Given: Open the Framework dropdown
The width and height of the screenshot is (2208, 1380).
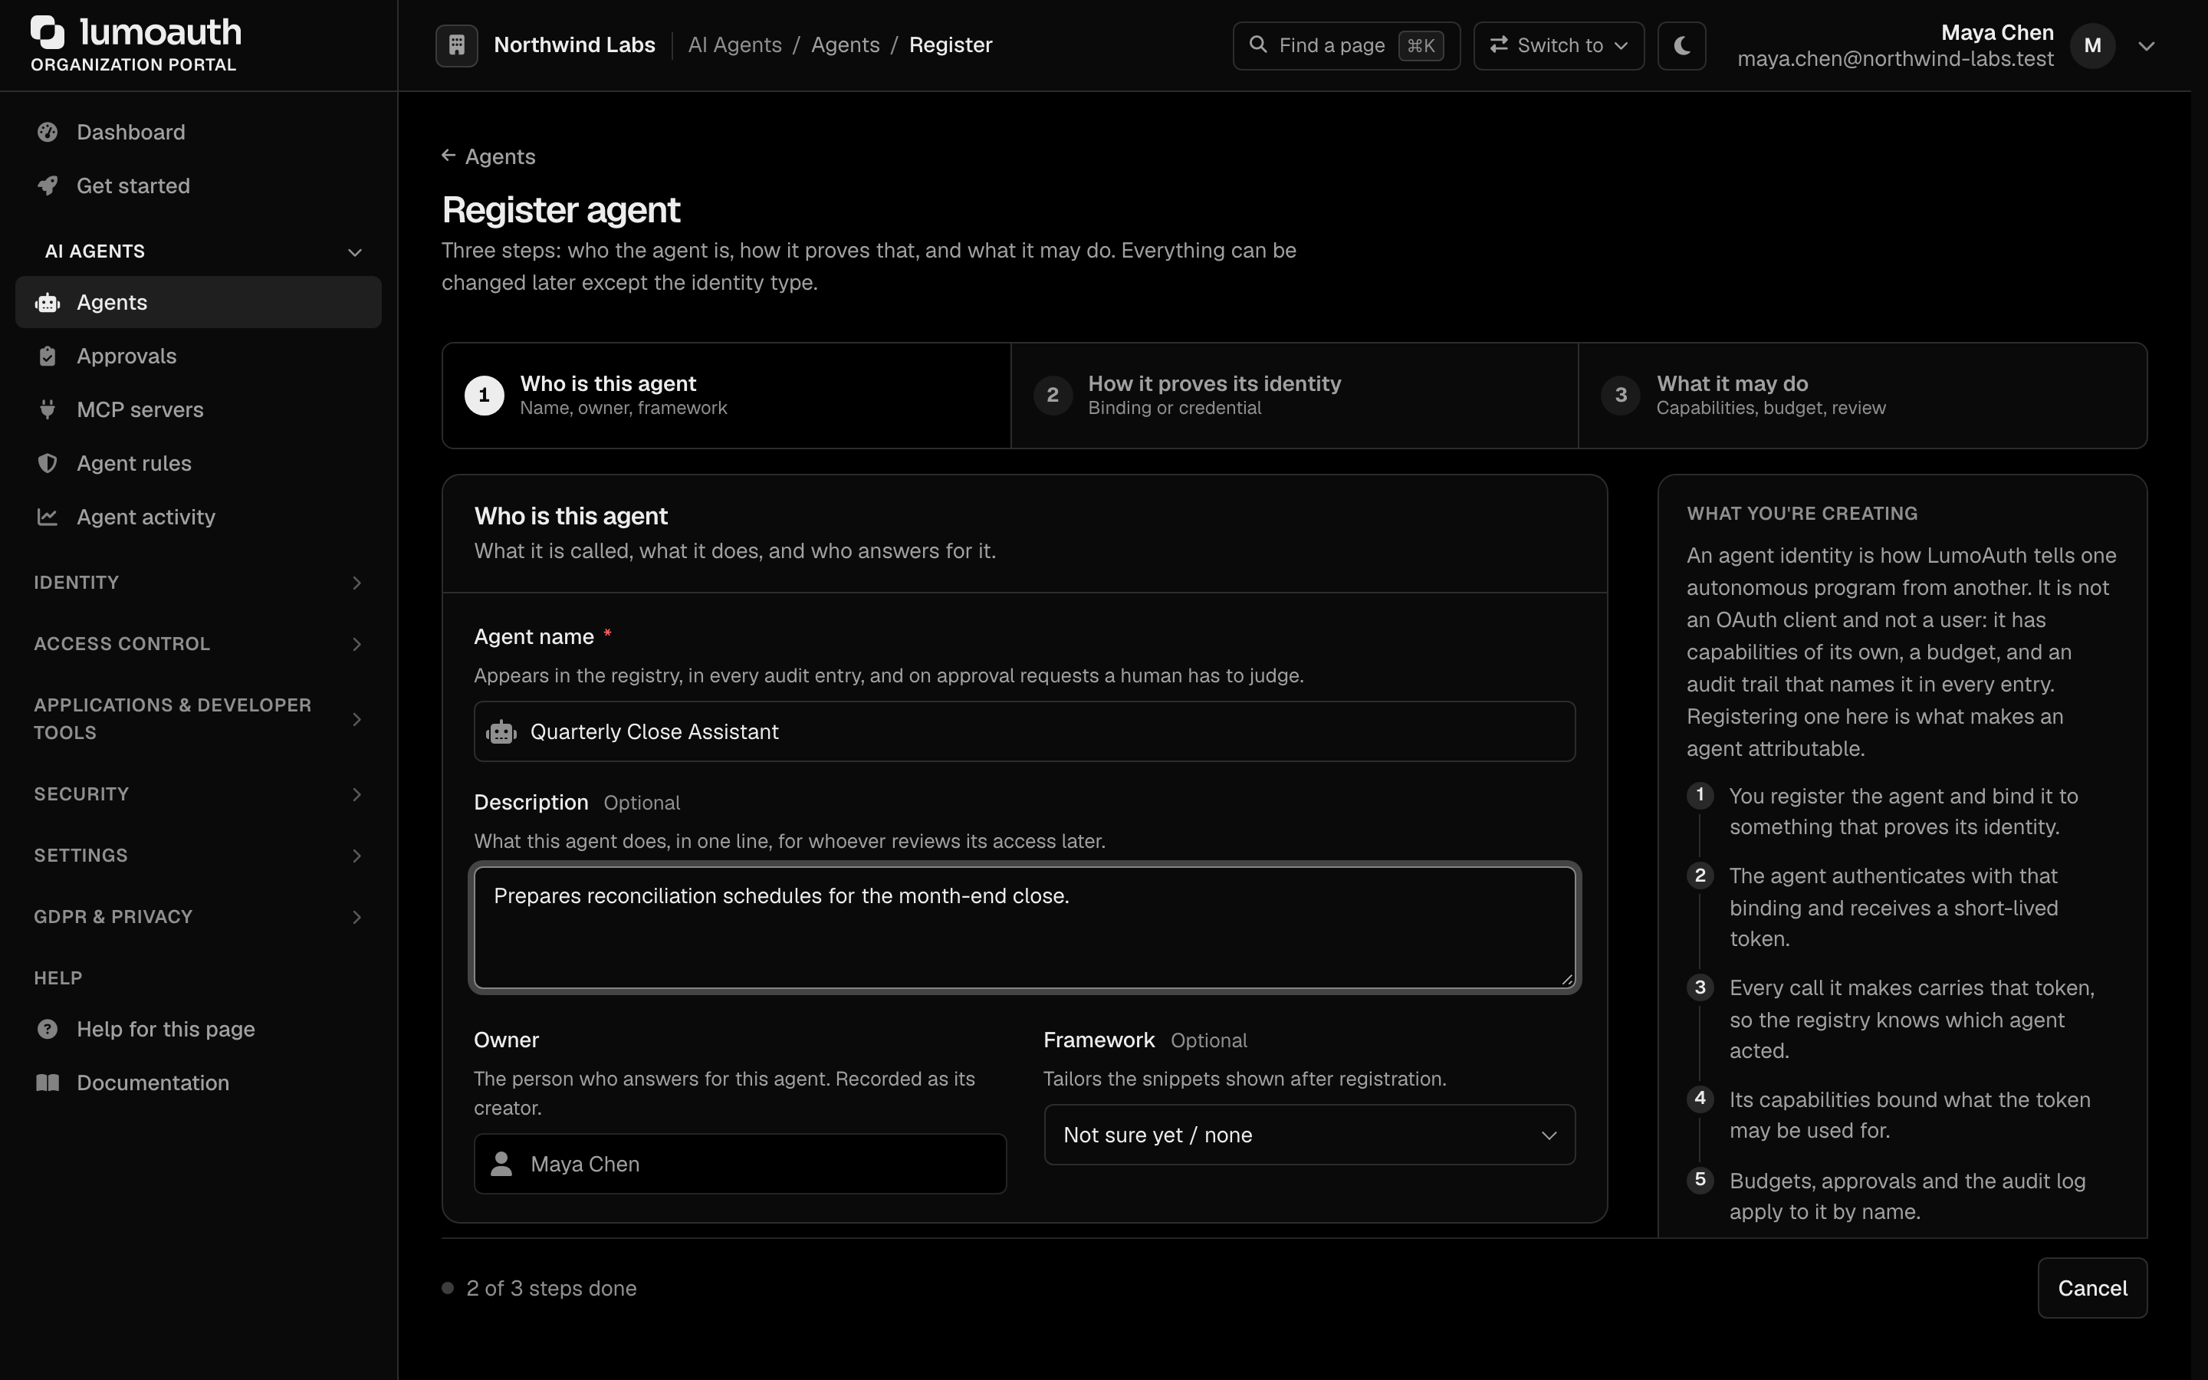Looking at the screenshot, I should click(1309, 1135).
